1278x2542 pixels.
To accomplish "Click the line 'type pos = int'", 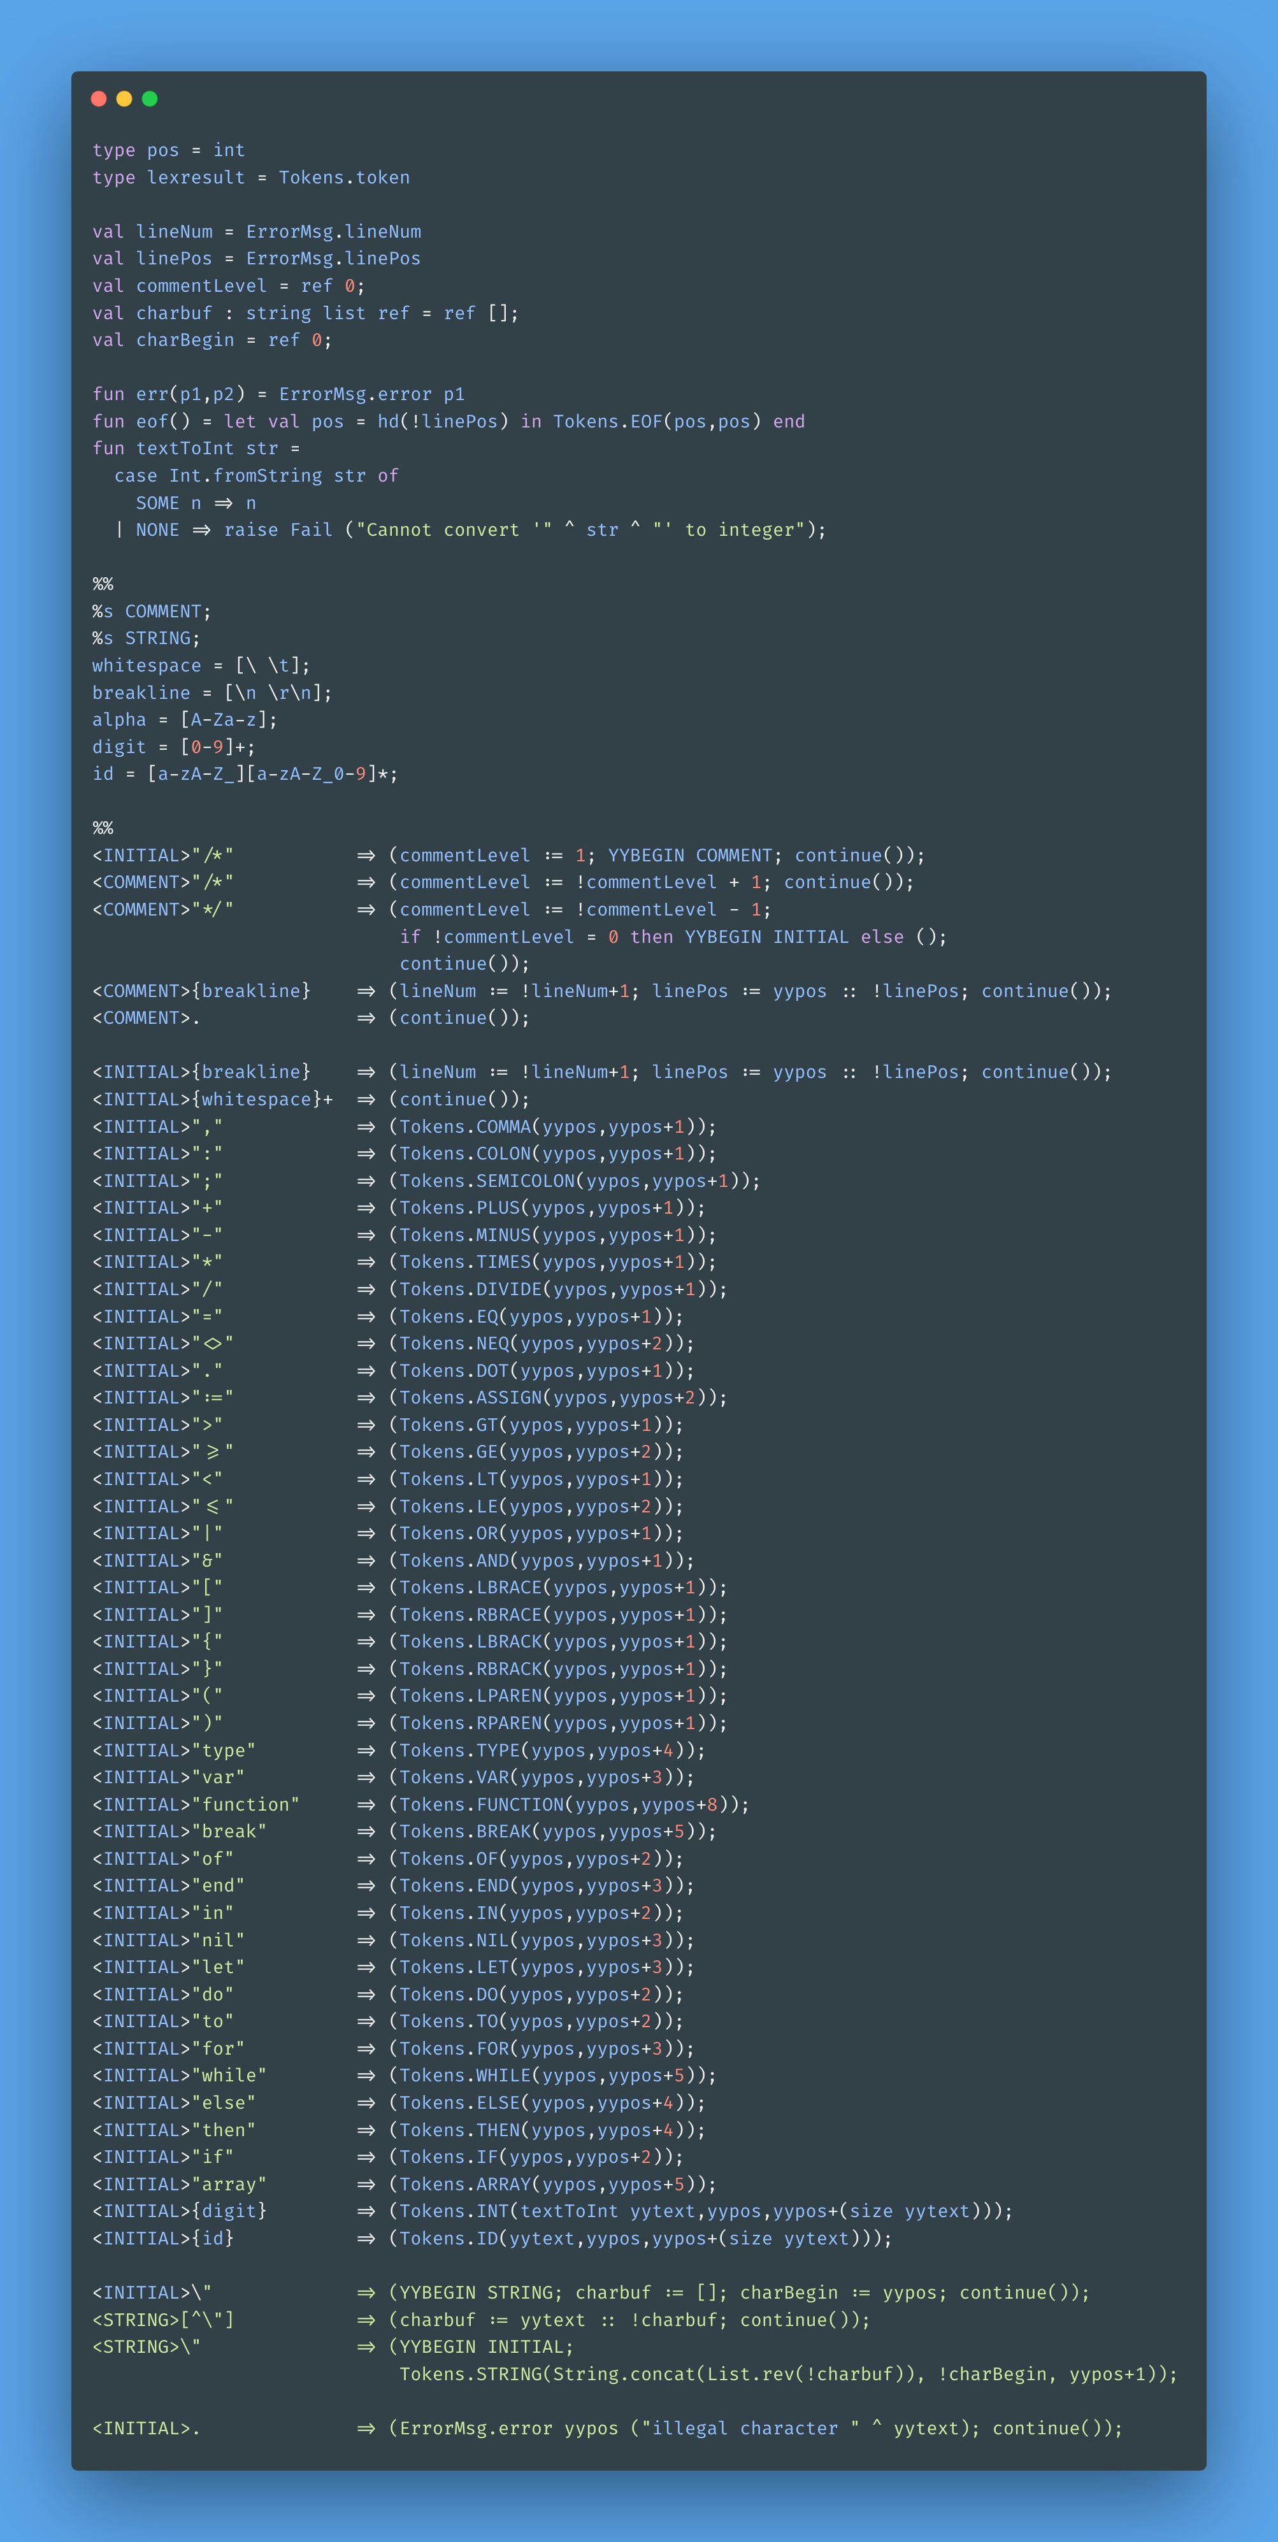I will tap(169, 150).
